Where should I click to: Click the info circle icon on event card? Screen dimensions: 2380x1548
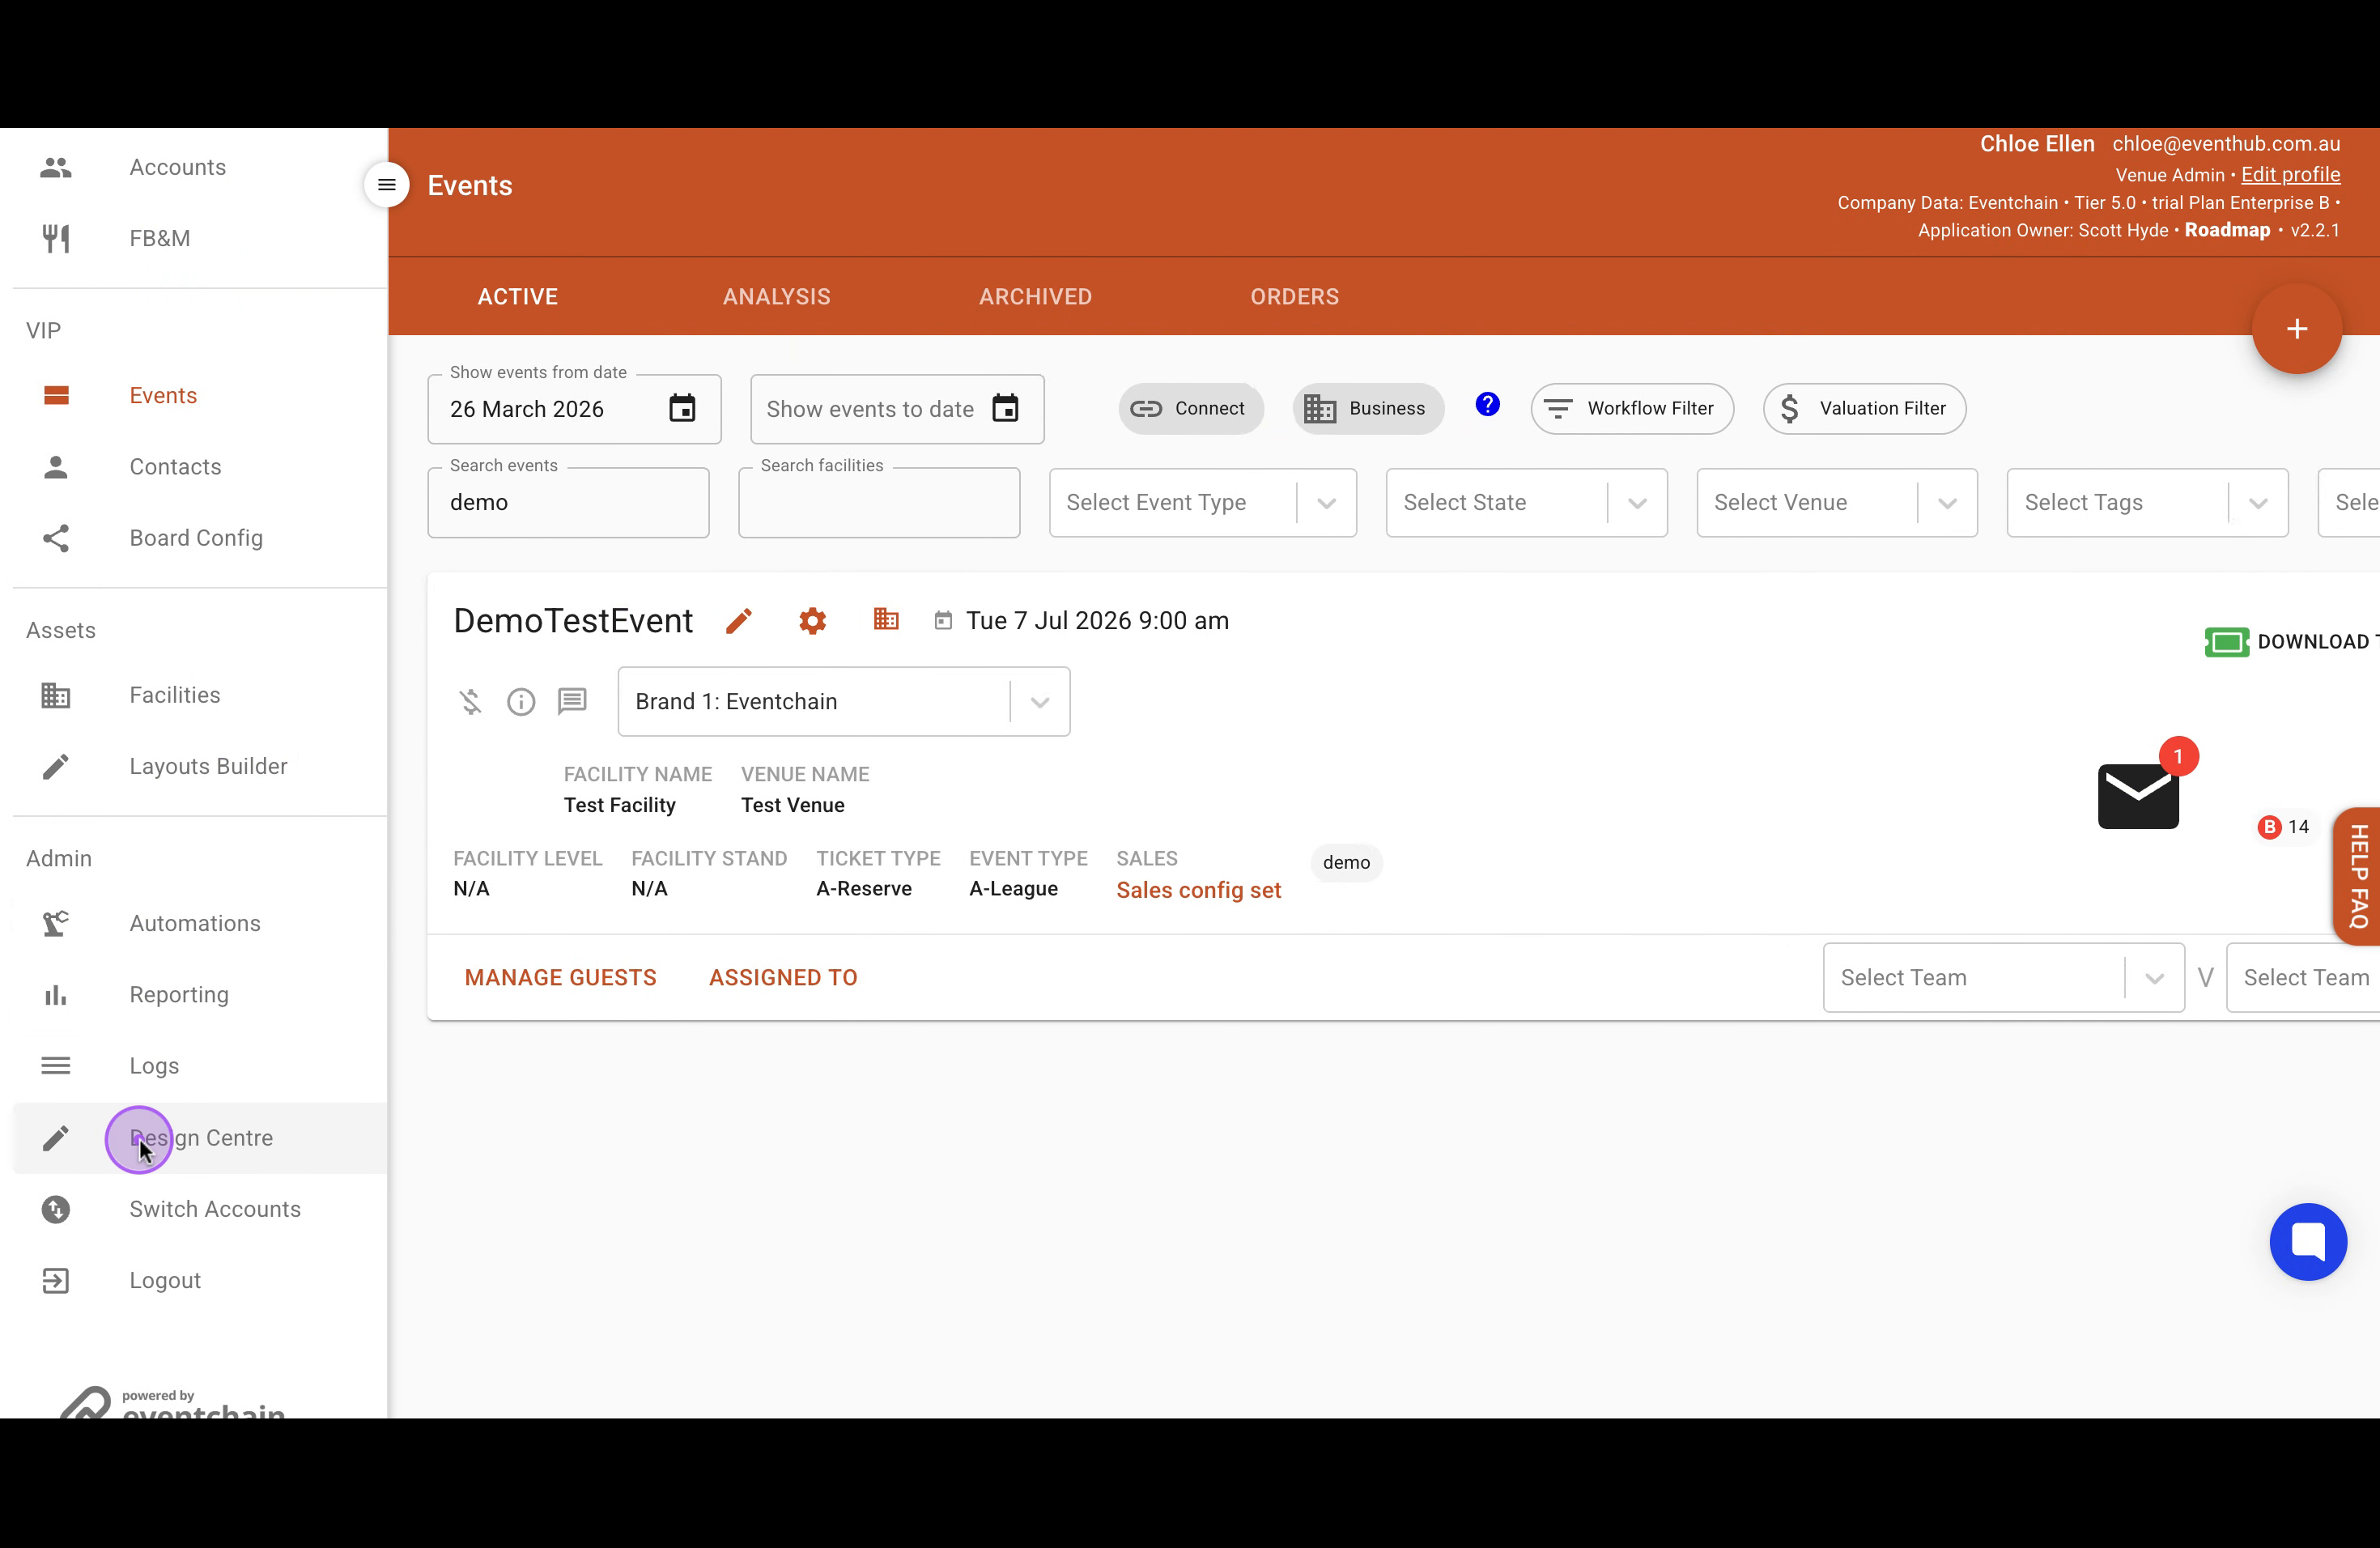coord(521,702)
